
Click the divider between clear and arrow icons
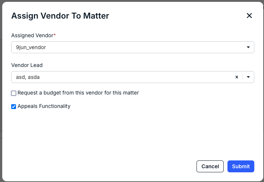(243, 77)
